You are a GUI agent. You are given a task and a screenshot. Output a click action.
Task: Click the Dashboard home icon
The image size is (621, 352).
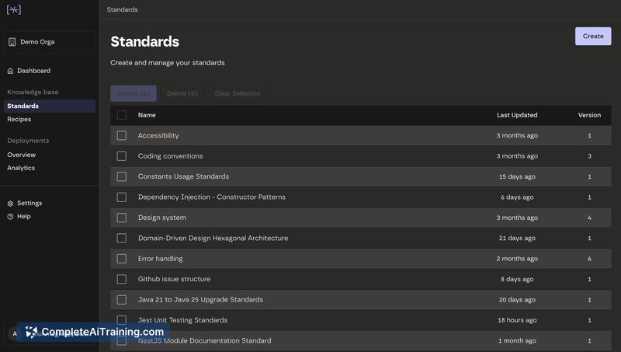coord(10,71)
